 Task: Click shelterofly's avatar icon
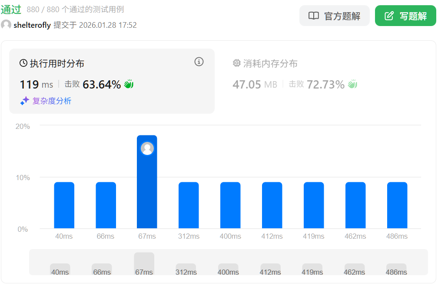coord(6,25)
